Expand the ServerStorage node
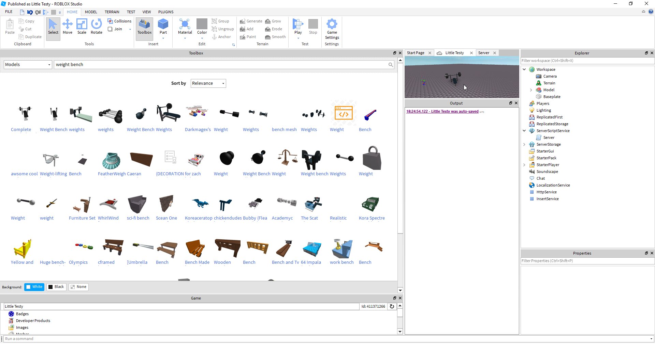655x354 pixels. tap(524, 144)
